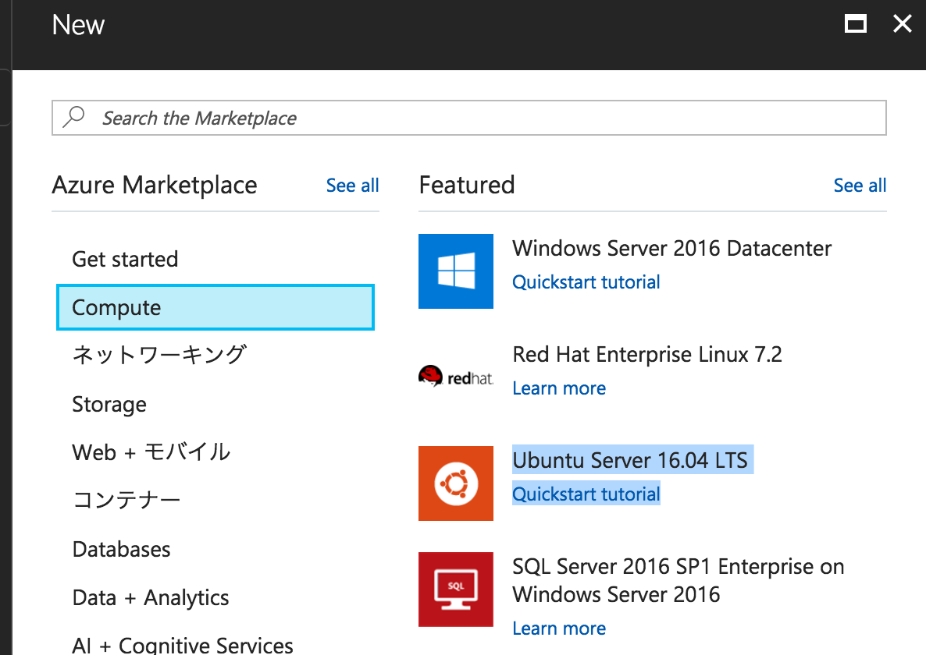Image resolution: width=926 pixels, height=655 pixels.
Task: Click the Red Hat logo icon
Action: pyautogui.click(x=456, y=375)
